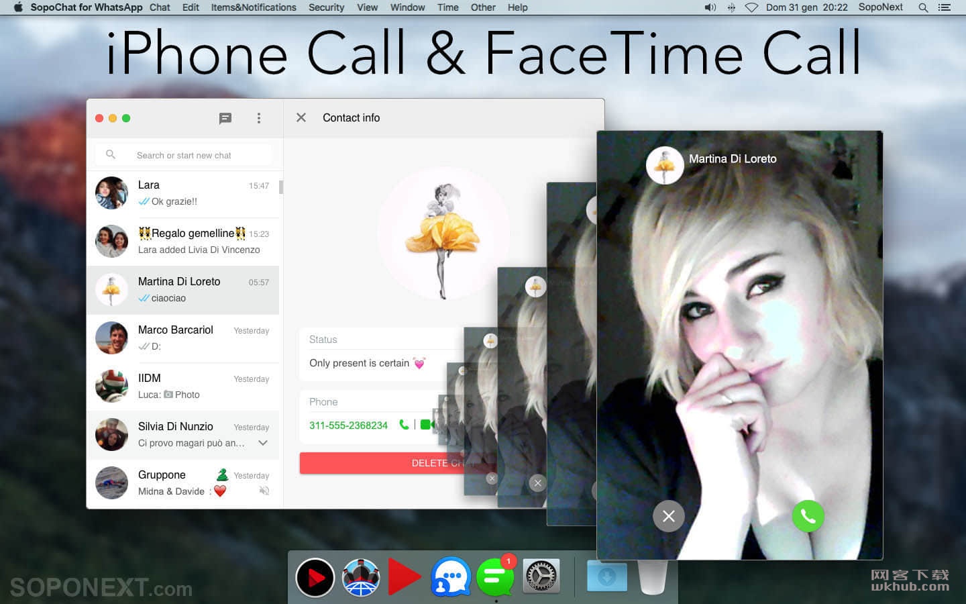Click the IIDM group avatar
966x604 pixels.
(x=111, y=387)
